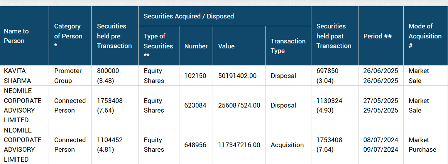Screen dimensions: 448x164
Task: Select the Type of Securities column header
Action: pyautogui.click(x=159, y=46)
